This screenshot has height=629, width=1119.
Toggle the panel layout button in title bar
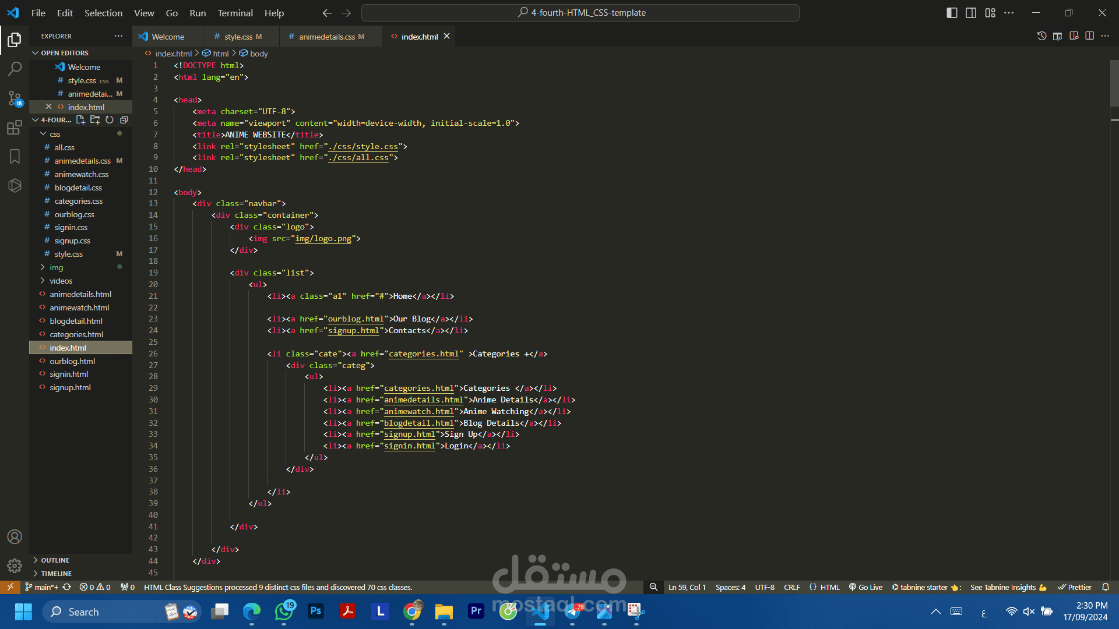click(x=971, y=13)
